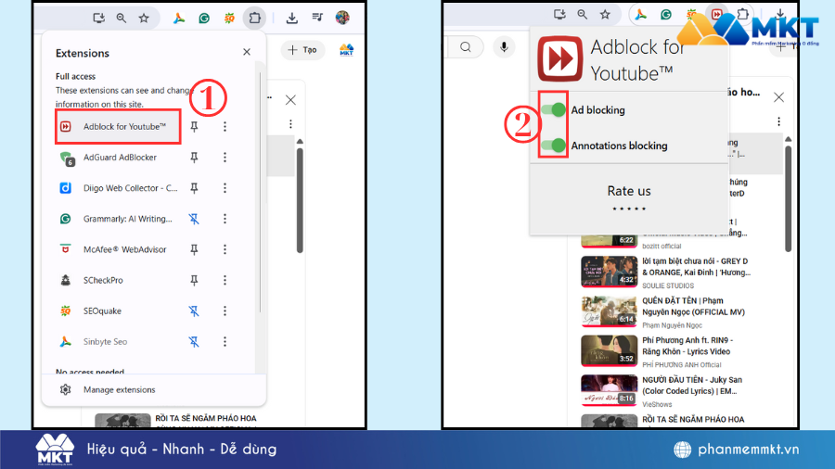
Task: Click install app icon in right window toolbar
Action: [x=559, y=15]
